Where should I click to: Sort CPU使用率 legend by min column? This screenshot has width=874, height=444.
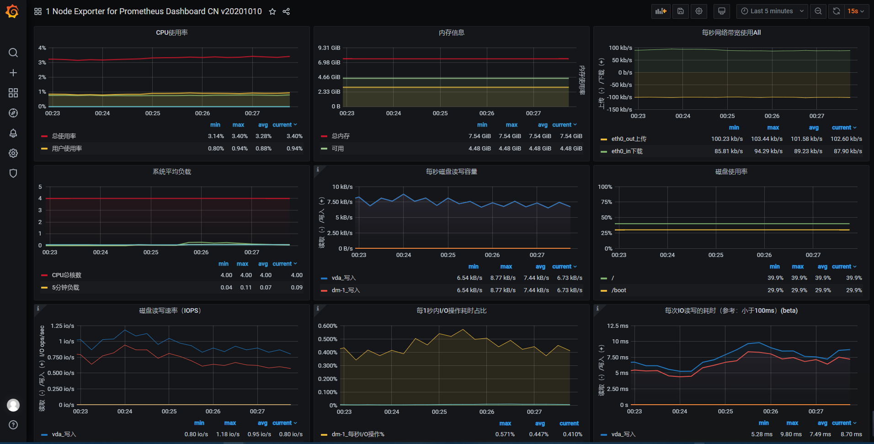click(215, 125)
